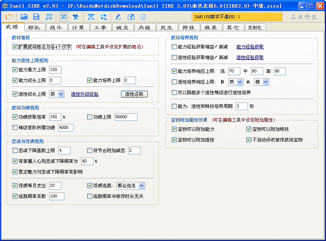Open the 特技 tab
Image resolution: width=326 pixels, height=241 pixels.
coord(189,27)
